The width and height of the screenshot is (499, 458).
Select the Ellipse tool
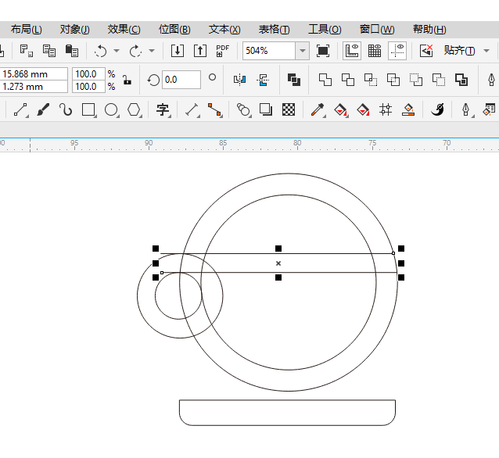click(x=111, y=109)
